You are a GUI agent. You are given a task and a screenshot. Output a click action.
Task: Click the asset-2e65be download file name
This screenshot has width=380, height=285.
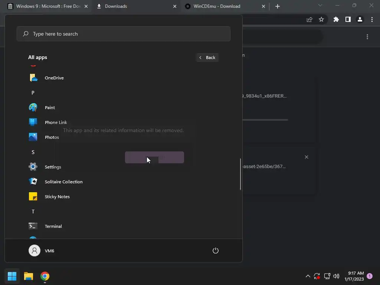[x=264, y=167]
